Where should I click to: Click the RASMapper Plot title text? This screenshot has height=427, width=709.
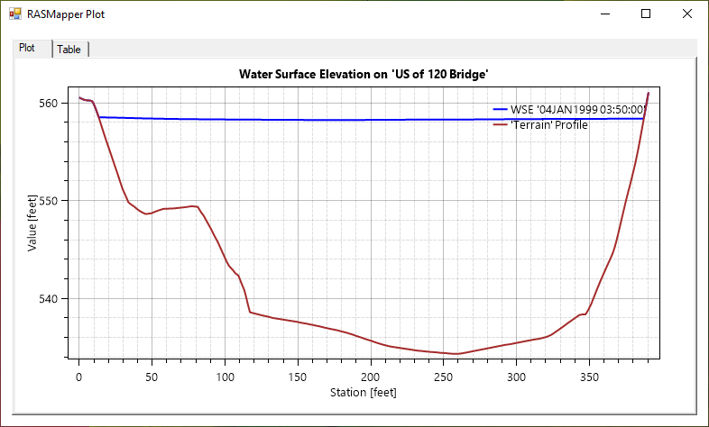pos(66,14)
